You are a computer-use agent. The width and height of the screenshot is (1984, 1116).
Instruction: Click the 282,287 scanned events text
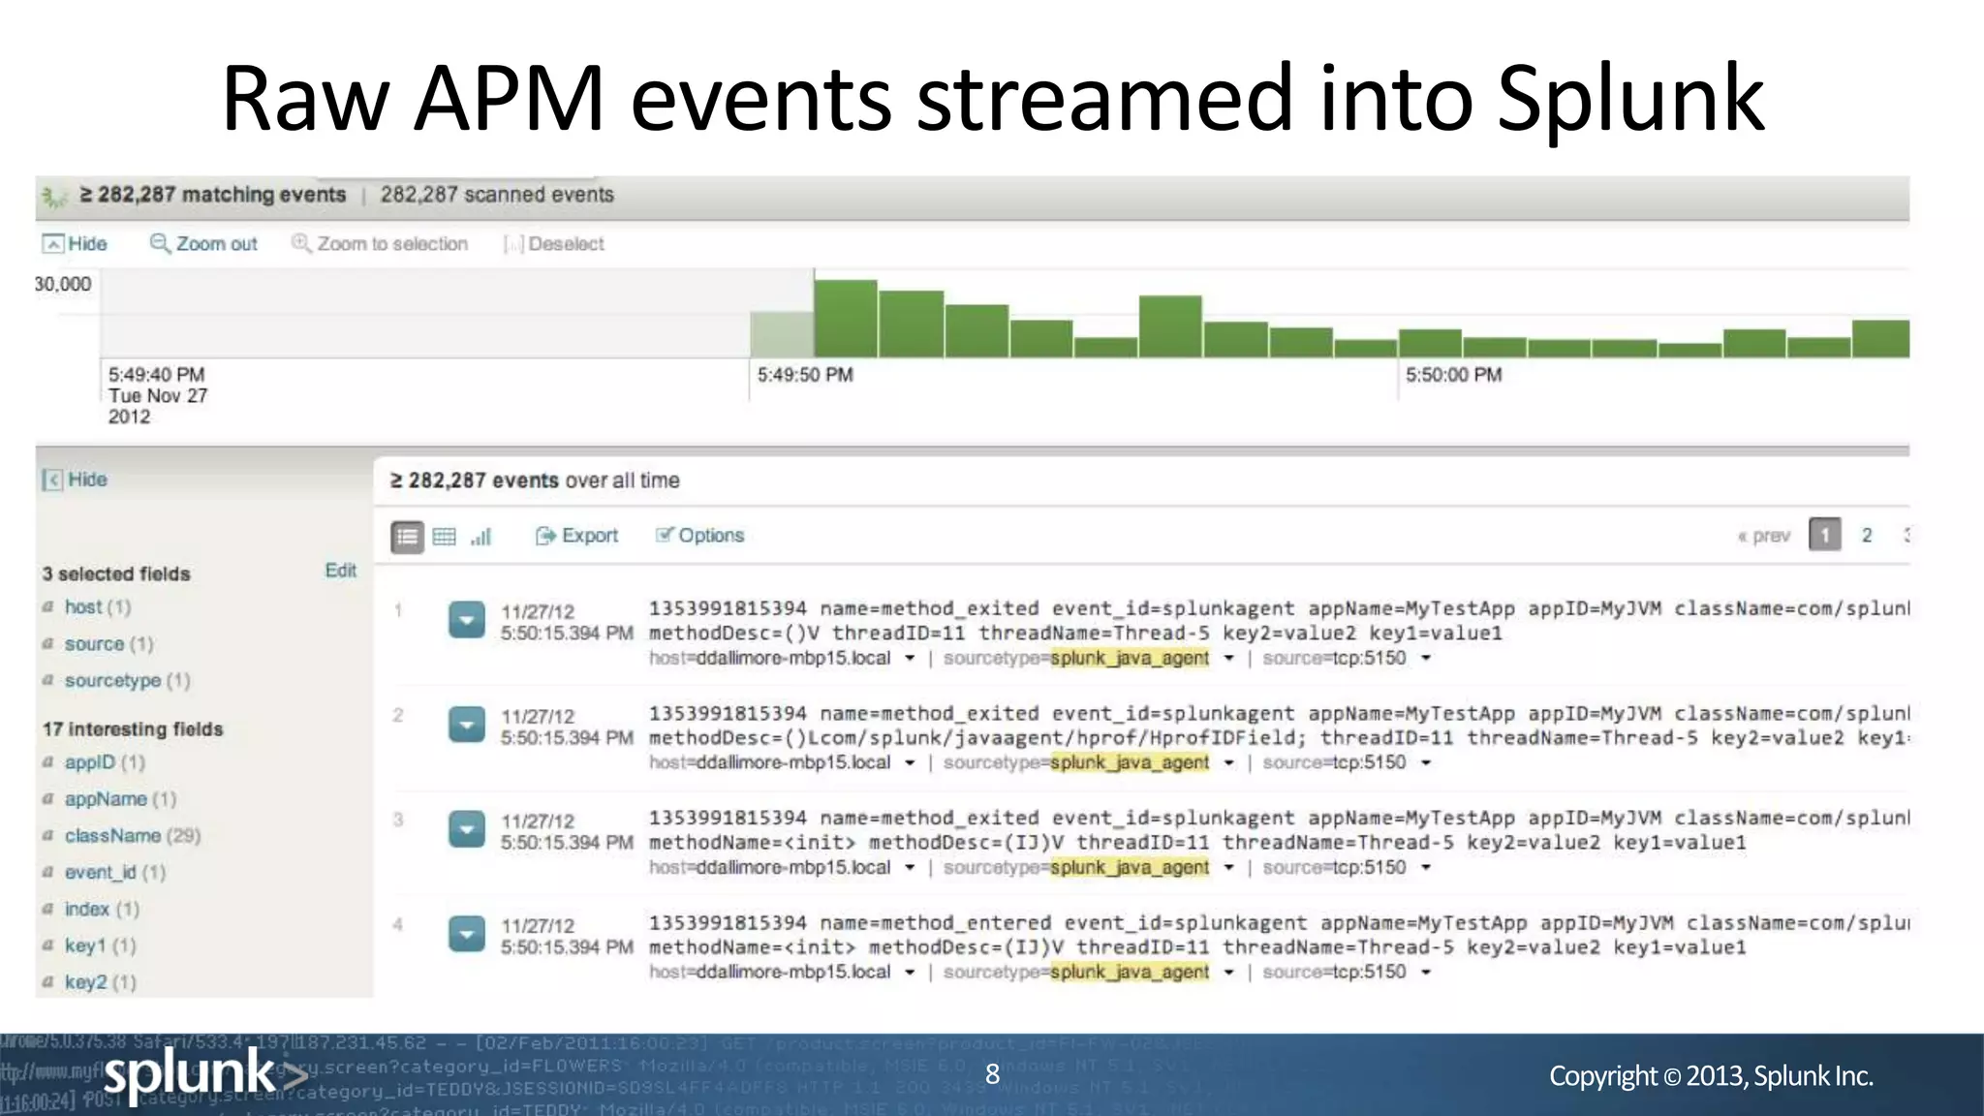point(497,195)
